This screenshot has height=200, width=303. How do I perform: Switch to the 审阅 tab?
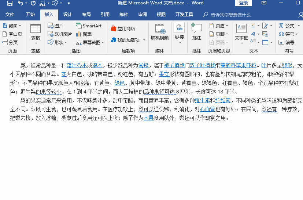(143, 15)
